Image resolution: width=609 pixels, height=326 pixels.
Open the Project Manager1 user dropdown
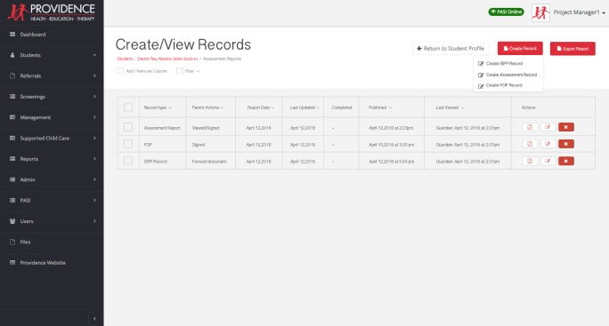579,12
